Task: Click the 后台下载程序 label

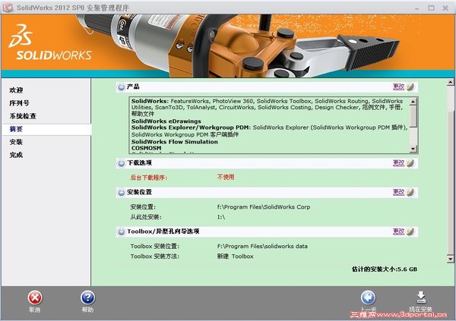Action: tap(149, 178)
